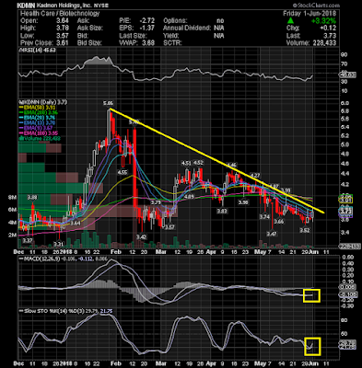Click the 3.83 April low label
The height and width of the screenshot is (368, 362).
(222, 212)
